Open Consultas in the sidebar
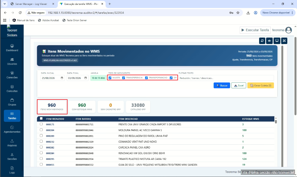 12,89
